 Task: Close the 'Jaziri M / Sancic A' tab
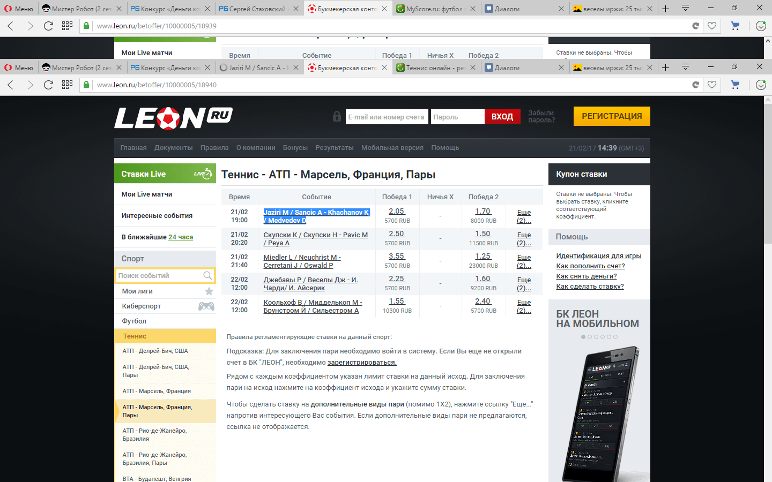[296, 68]
